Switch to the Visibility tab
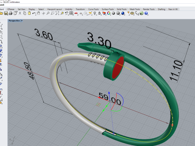The width and height of the screenshot is (195, 146). 69,9
